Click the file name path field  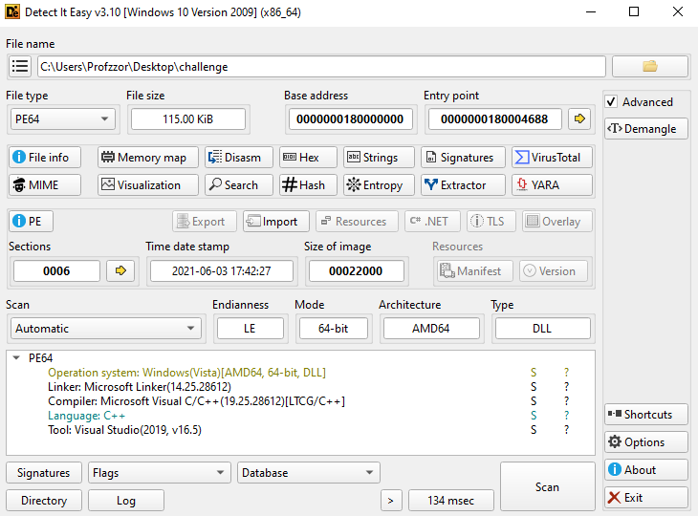321,67
